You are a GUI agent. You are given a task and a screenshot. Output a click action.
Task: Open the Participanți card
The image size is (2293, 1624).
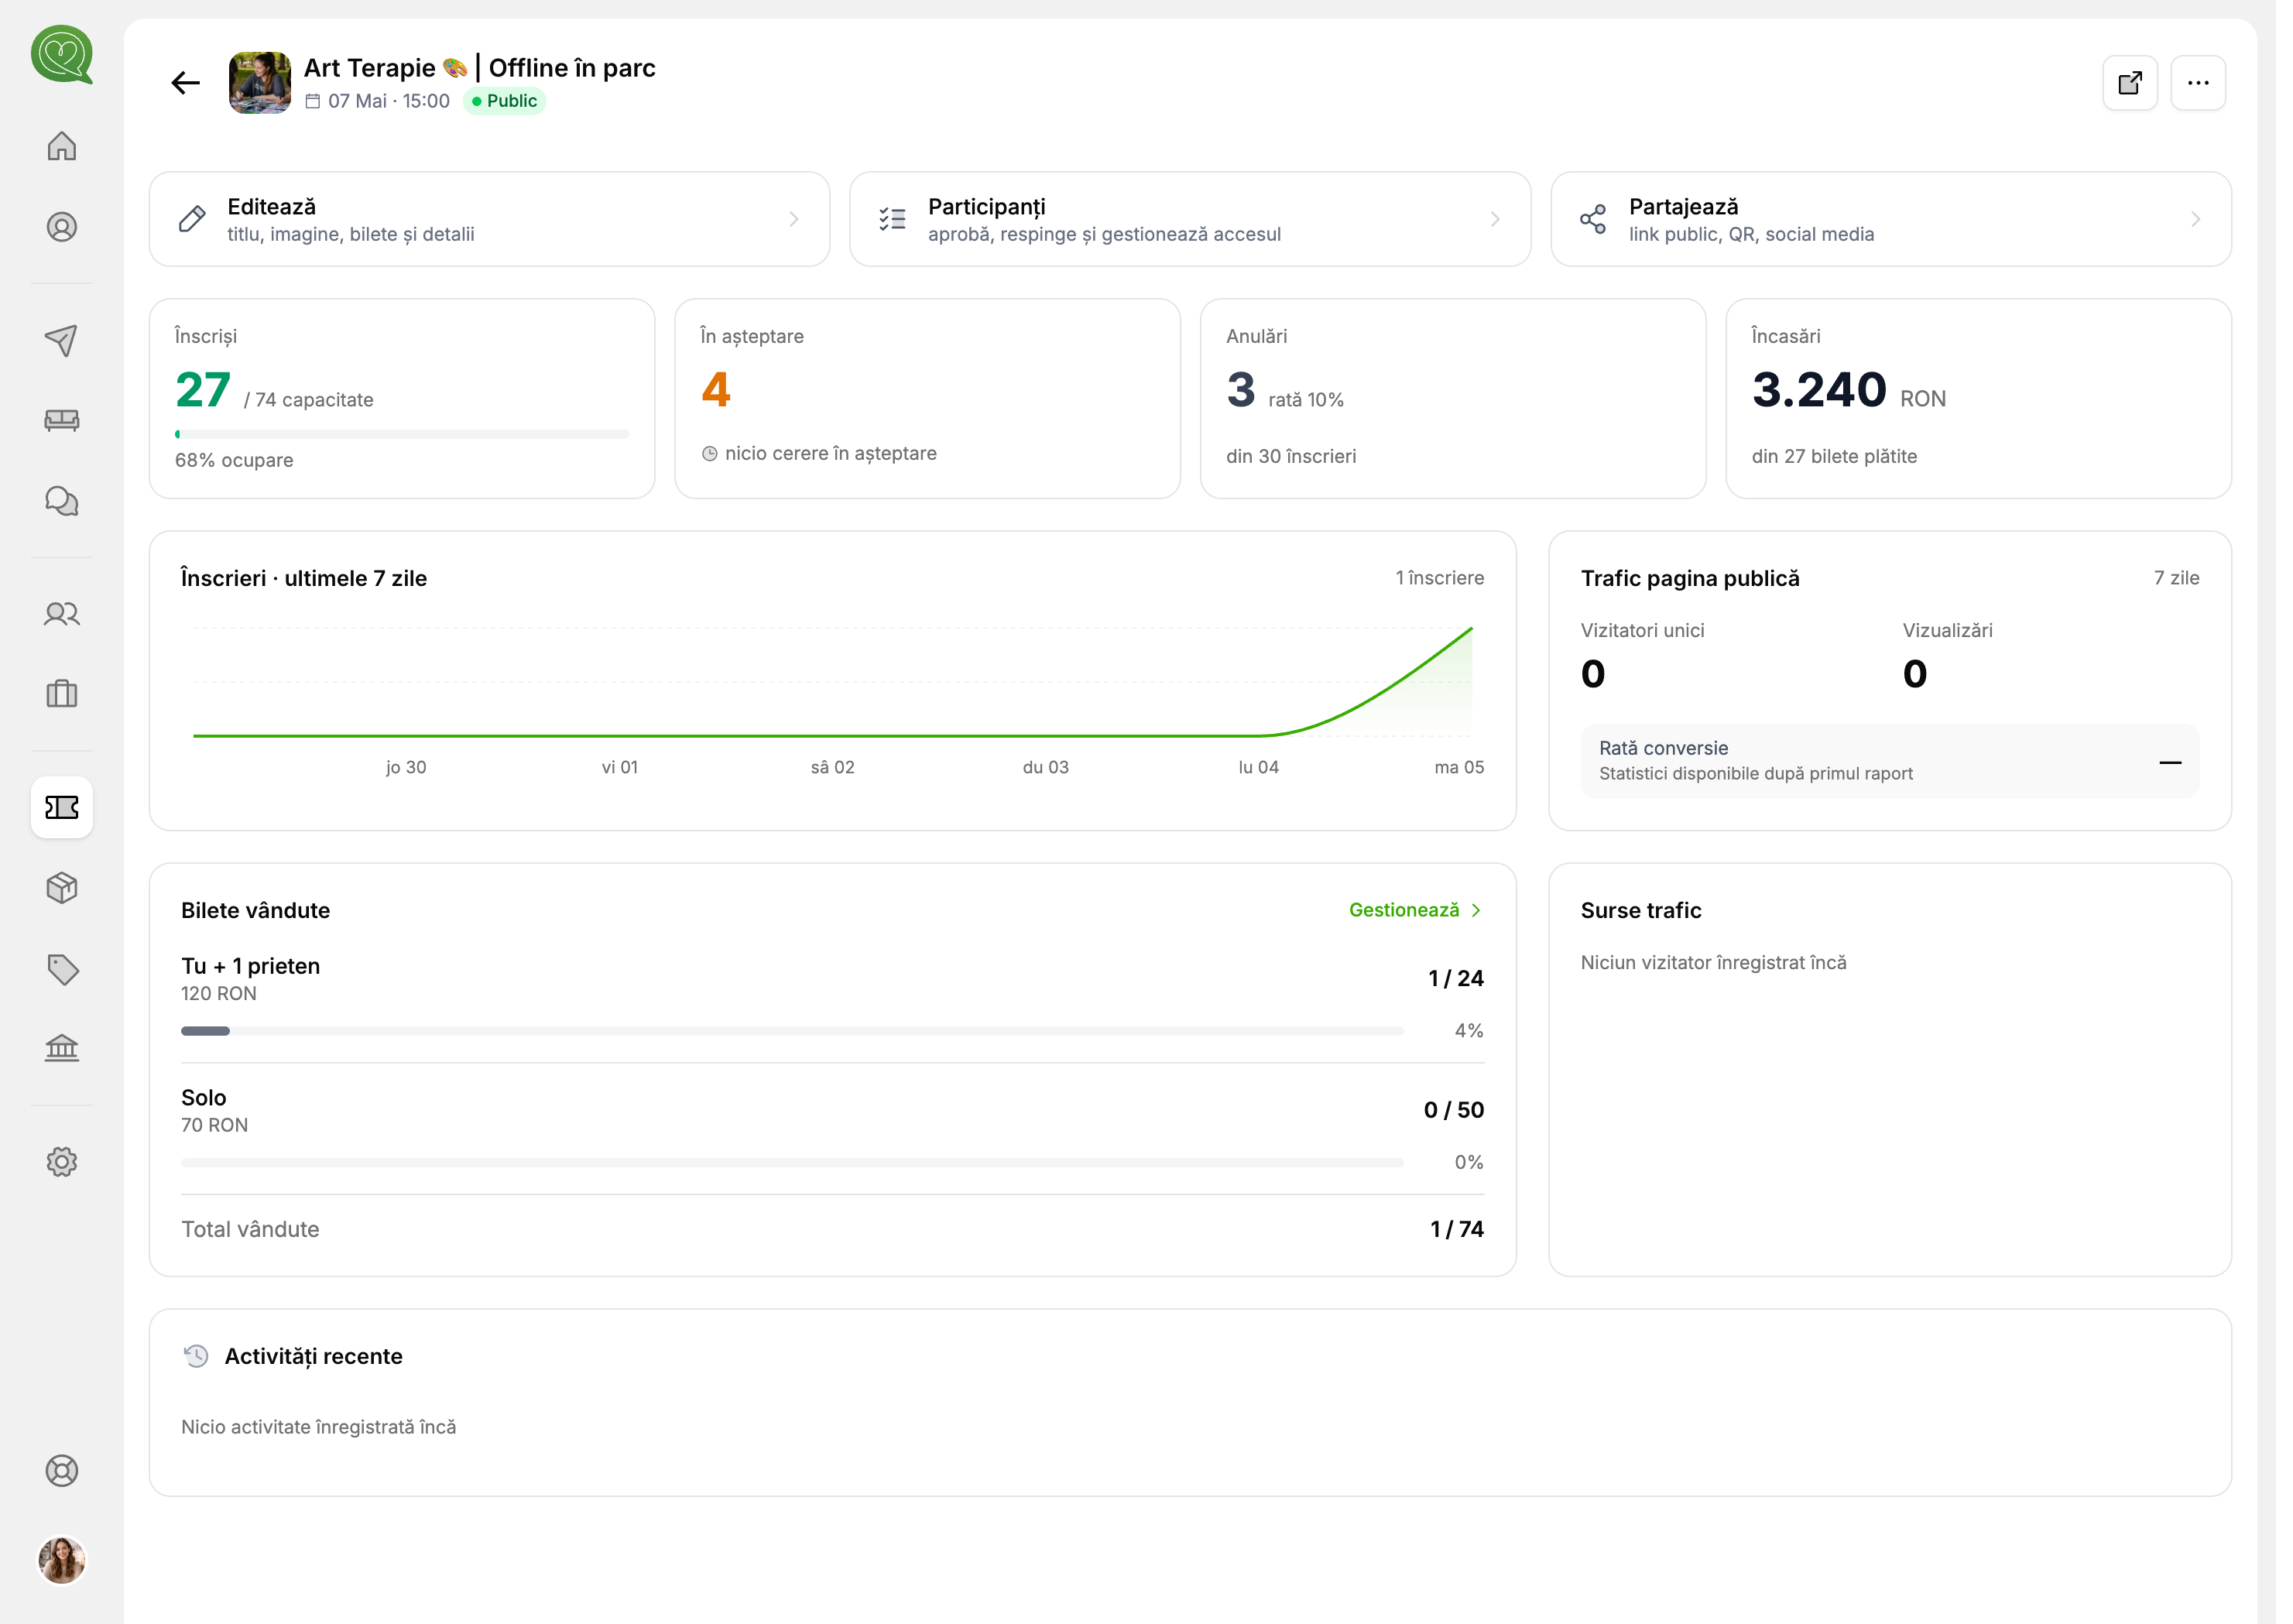pos(1190,219)
